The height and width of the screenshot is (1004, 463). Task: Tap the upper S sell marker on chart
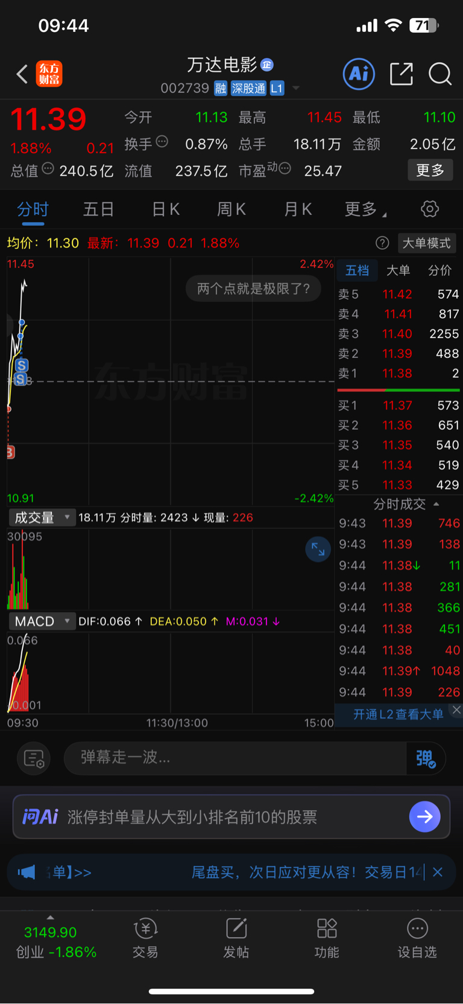(22, 365)
